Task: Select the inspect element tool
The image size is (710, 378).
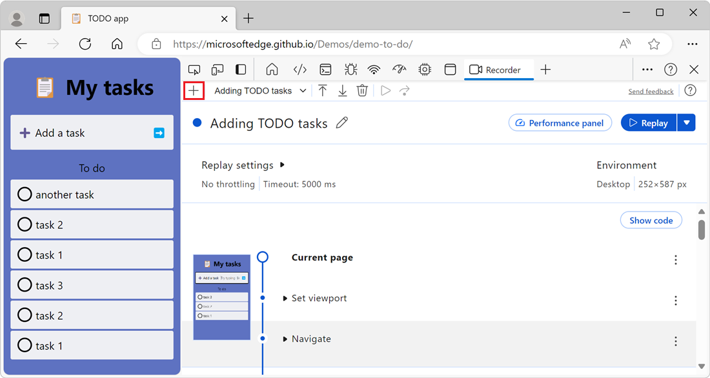Action: [x=194, y=69]
